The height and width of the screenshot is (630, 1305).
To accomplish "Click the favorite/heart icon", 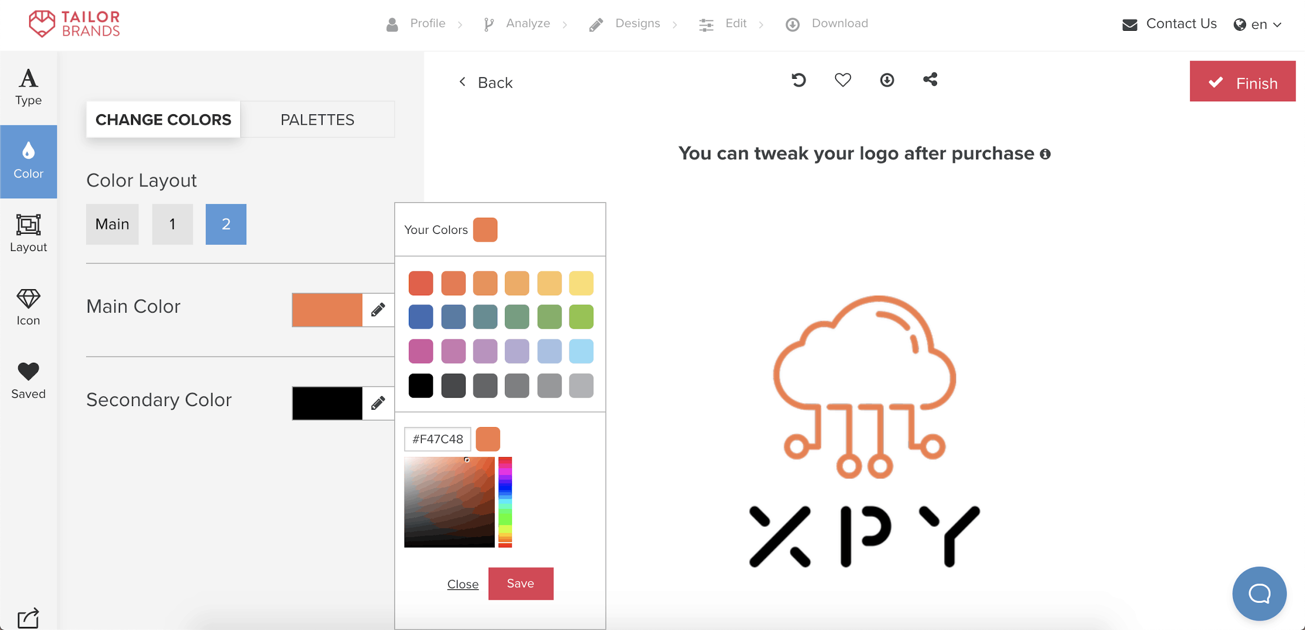I will [843, 81].
